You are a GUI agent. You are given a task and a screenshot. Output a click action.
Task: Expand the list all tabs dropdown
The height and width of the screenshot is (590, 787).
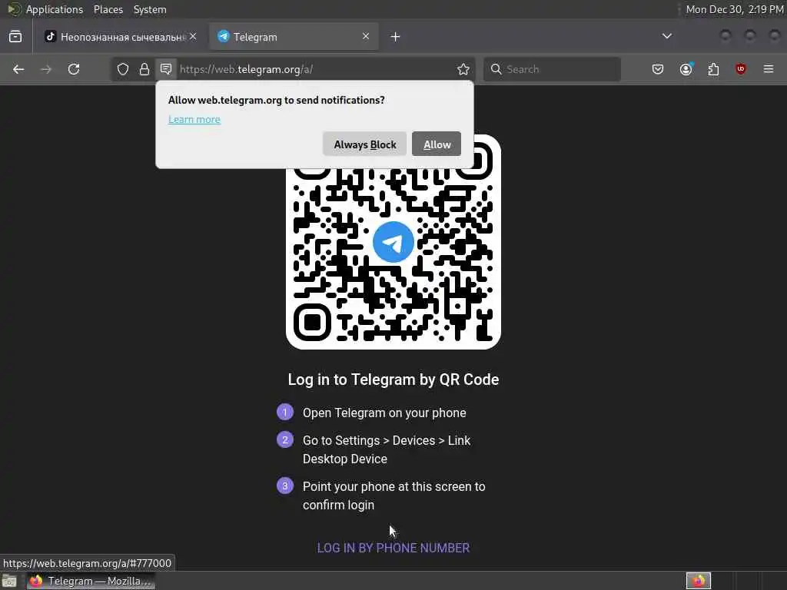coord(667,36)
